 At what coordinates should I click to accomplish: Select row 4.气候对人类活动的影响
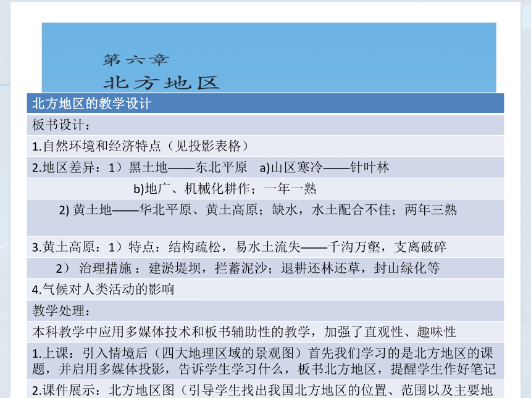coord(265,289)
